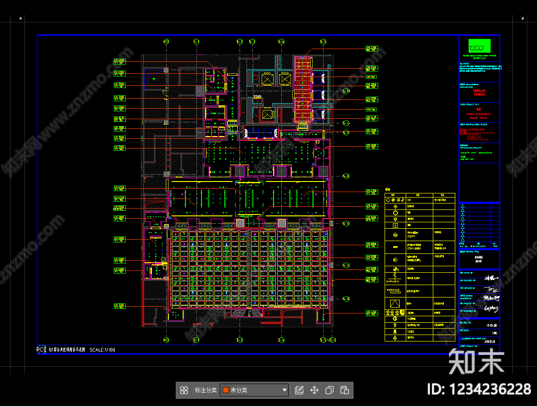Screen dimensions: 537x407
Task: Select the lightning-bolt square symbol in the legend
Action: point(395,225)
